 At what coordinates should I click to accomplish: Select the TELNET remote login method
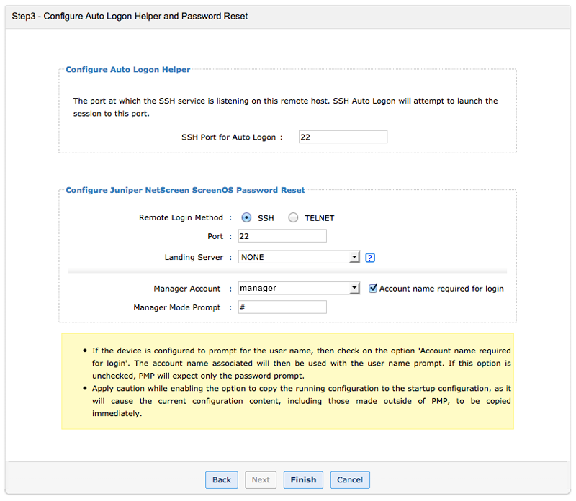[293, 218]
